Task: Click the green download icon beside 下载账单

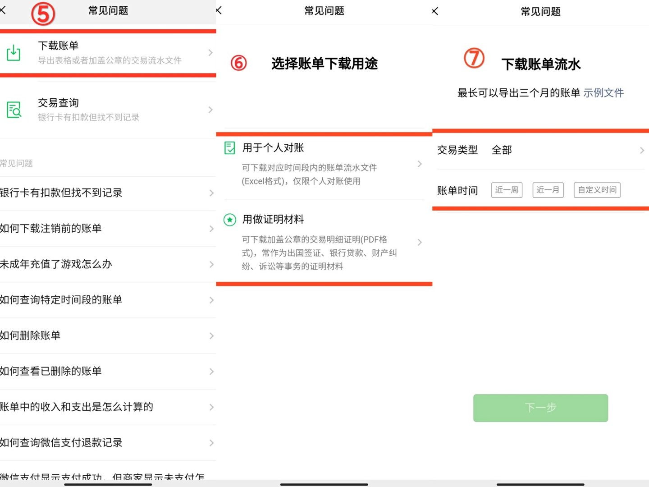Action: pyautogui.click(x=14, y=53)
